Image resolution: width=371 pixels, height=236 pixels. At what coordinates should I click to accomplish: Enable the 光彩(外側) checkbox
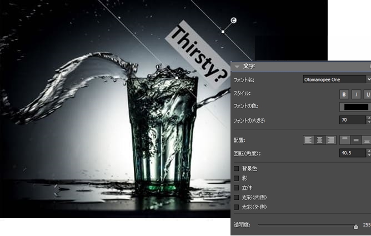tap(236, 207)
